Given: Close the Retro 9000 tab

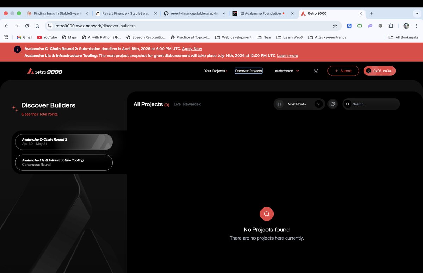Looking at the screenshot, I should [x=361, y=13].
